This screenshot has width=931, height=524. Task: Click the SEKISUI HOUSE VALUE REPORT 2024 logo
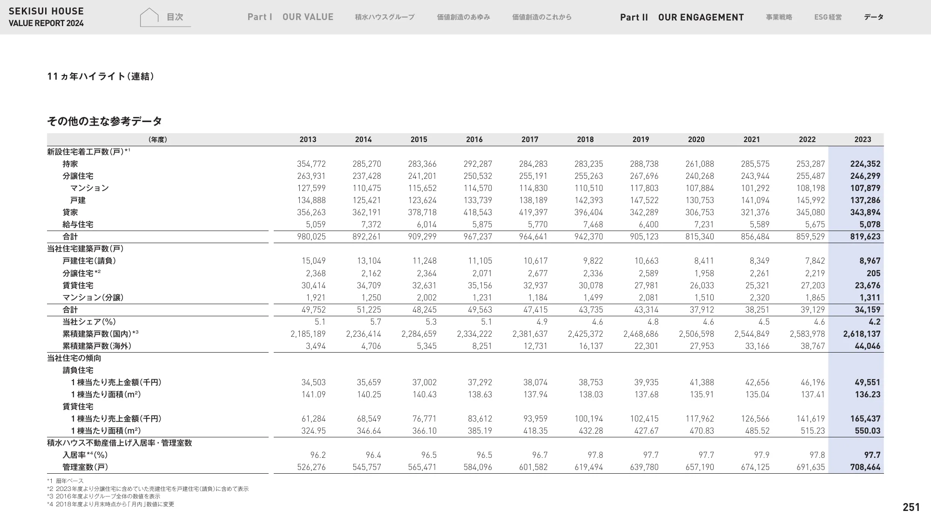[47, 16]
